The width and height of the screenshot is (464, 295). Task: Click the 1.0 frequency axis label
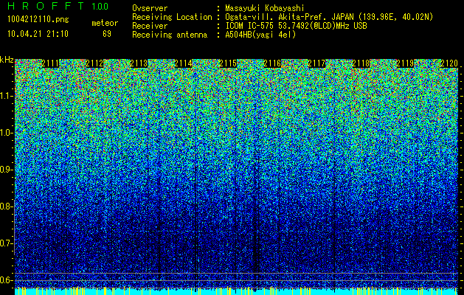tap(7, 133)
